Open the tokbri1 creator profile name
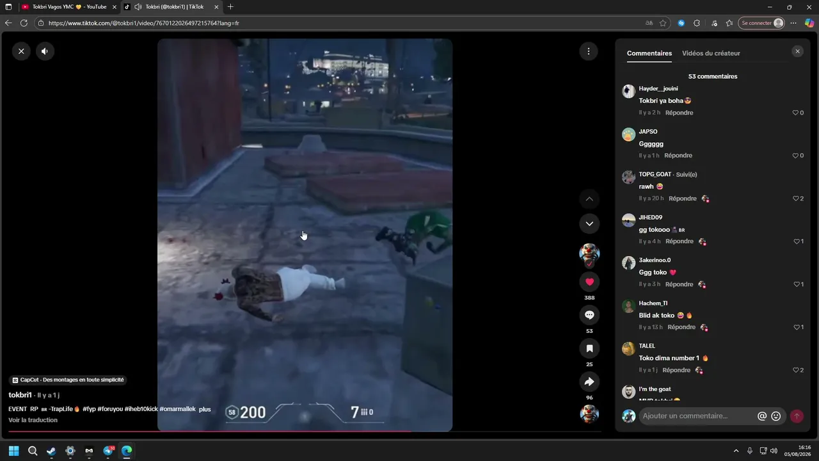819x461 pixels. [20, 395]
